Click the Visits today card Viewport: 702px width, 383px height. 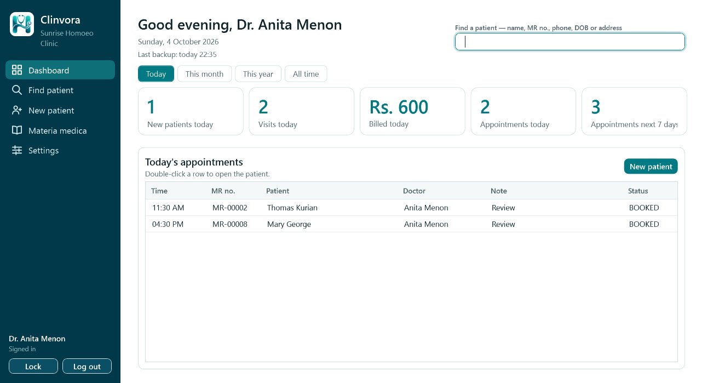pyautogui.click(x=301, y=111)
